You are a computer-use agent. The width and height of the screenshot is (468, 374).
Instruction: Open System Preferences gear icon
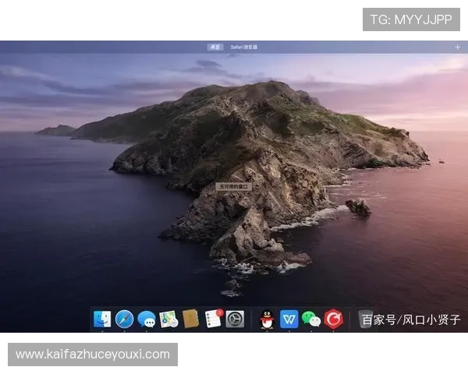[x=235, y=319]
